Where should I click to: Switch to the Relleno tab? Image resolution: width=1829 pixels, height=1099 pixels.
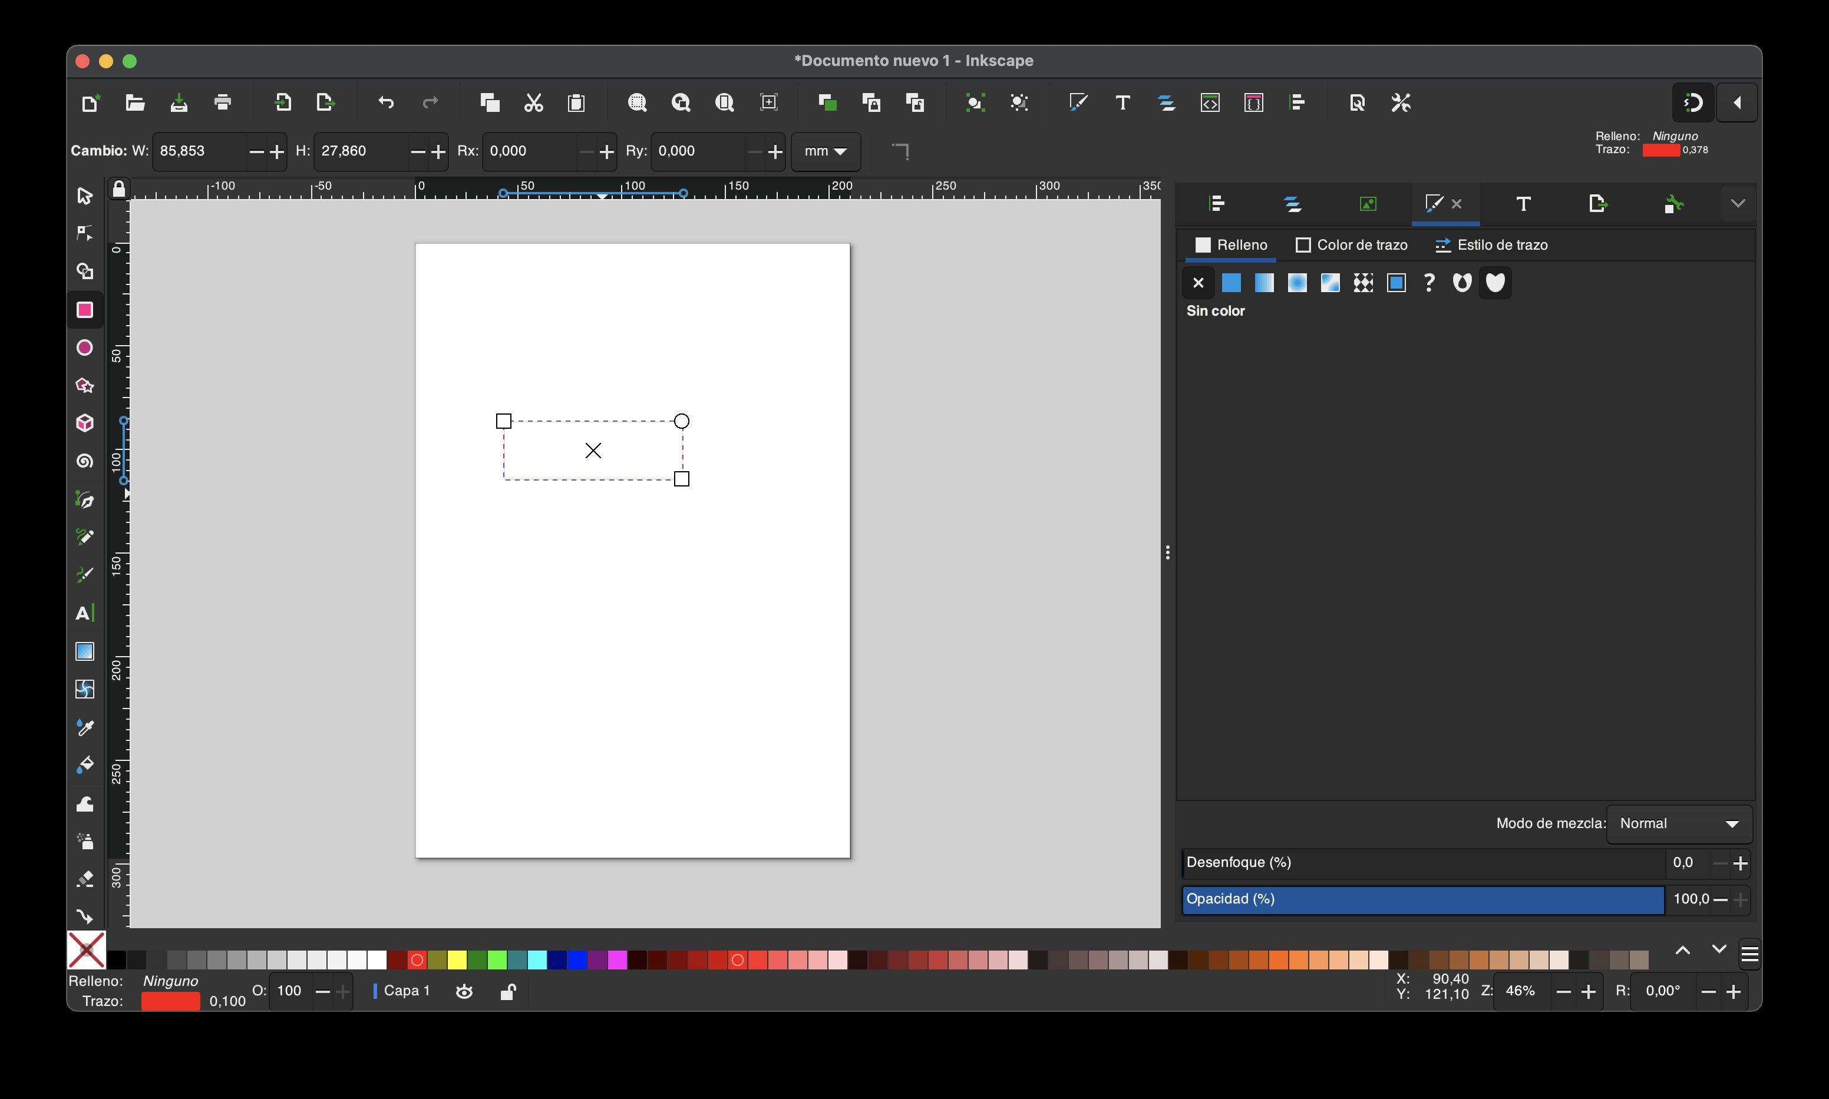pos(1231,245)
